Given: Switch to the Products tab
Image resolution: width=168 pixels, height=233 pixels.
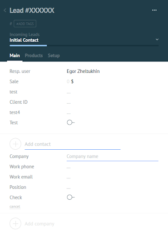Looking at the screenshot, I should (x=34, y=56).
